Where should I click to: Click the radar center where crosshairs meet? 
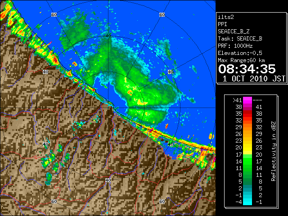pyautogui.click(x=108, y=108)
